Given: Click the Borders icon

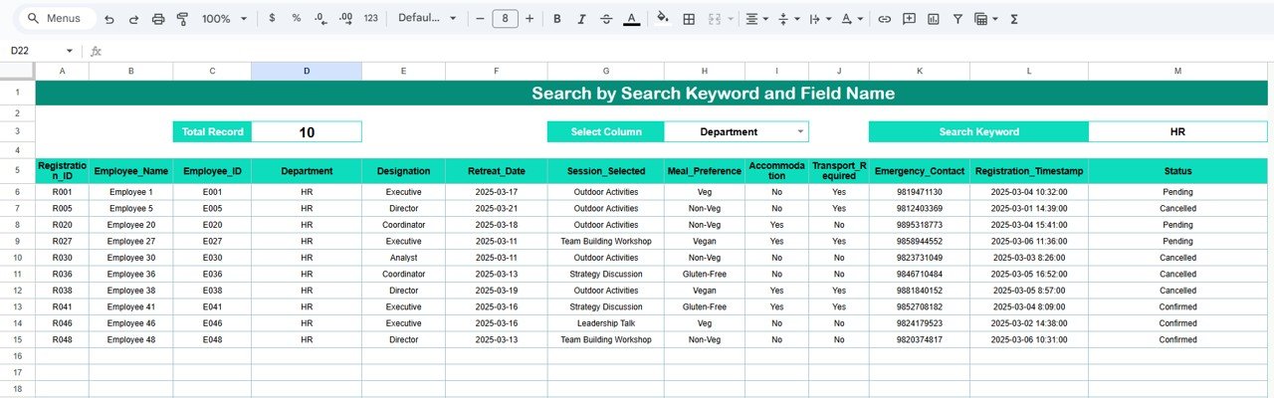Looking at the screenshot, I should tap(688, 19).
